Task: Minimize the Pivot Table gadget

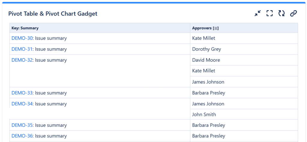Action: [x=257, y=13]
